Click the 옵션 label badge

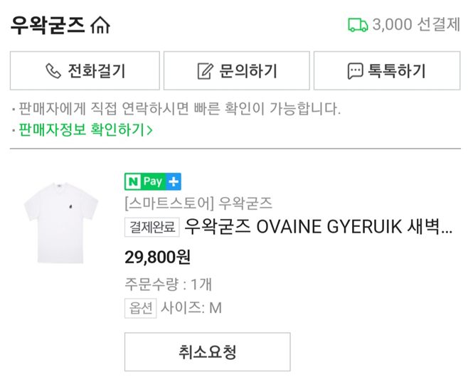[140, 308]
